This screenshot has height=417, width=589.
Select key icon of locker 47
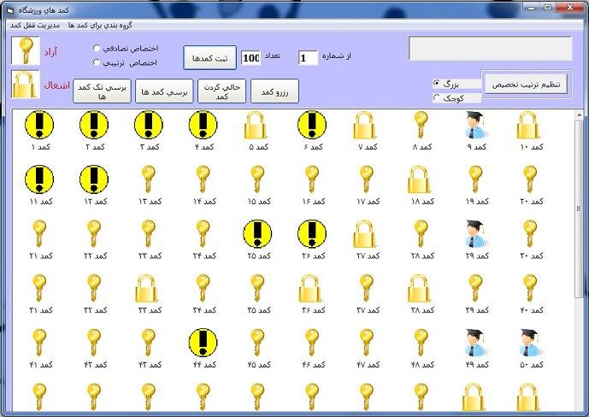pos(367,343)
